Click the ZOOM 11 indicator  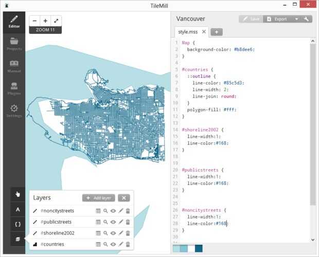[45, 30]
